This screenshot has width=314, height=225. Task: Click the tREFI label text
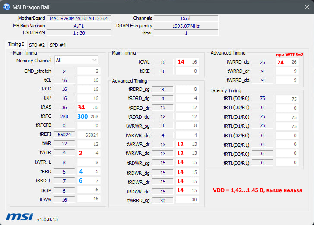pos(45,134)
